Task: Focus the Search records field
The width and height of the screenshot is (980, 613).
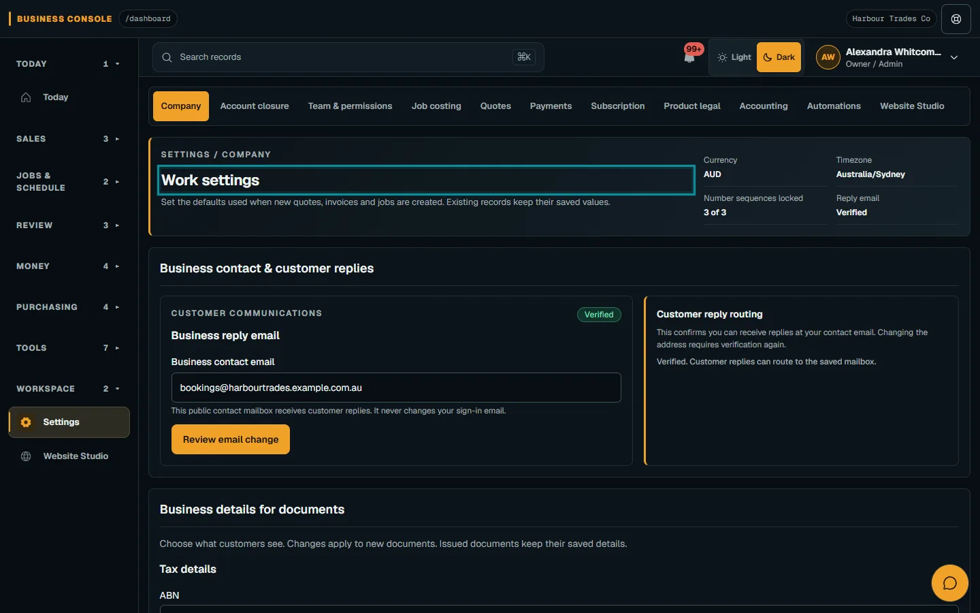Action: pyautogui.click(x=348, y=57)
